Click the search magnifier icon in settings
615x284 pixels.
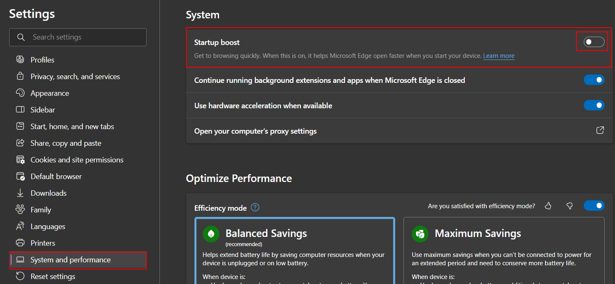(x=21, y=37)
